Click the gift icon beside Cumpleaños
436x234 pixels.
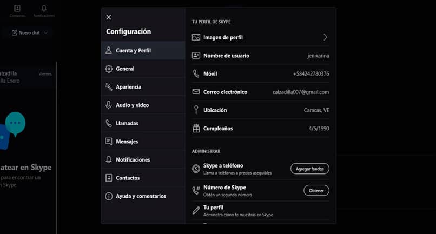coord(196,128)
